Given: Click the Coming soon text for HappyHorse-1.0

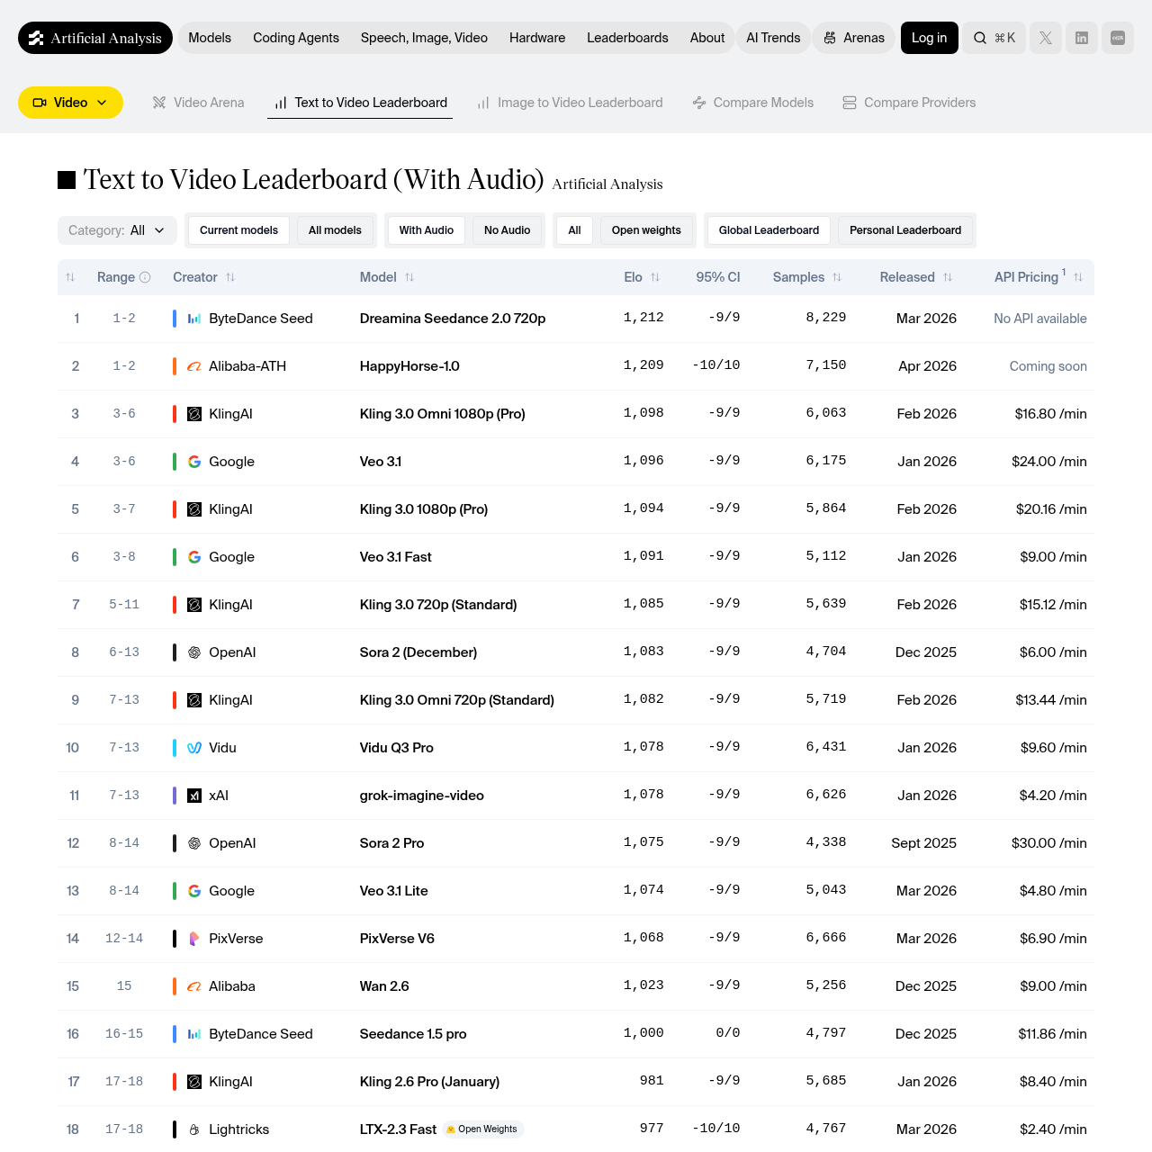Looking at the screenshot, I should pos(1048,366).
